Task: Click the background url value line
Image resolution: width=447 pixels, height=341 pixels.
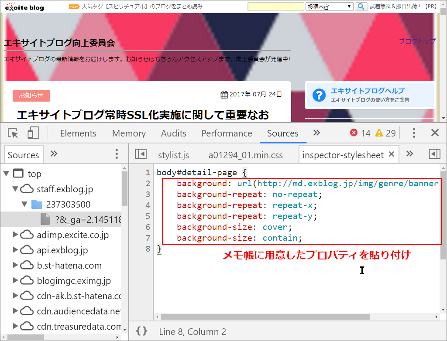Action: [x=308, y=184]
